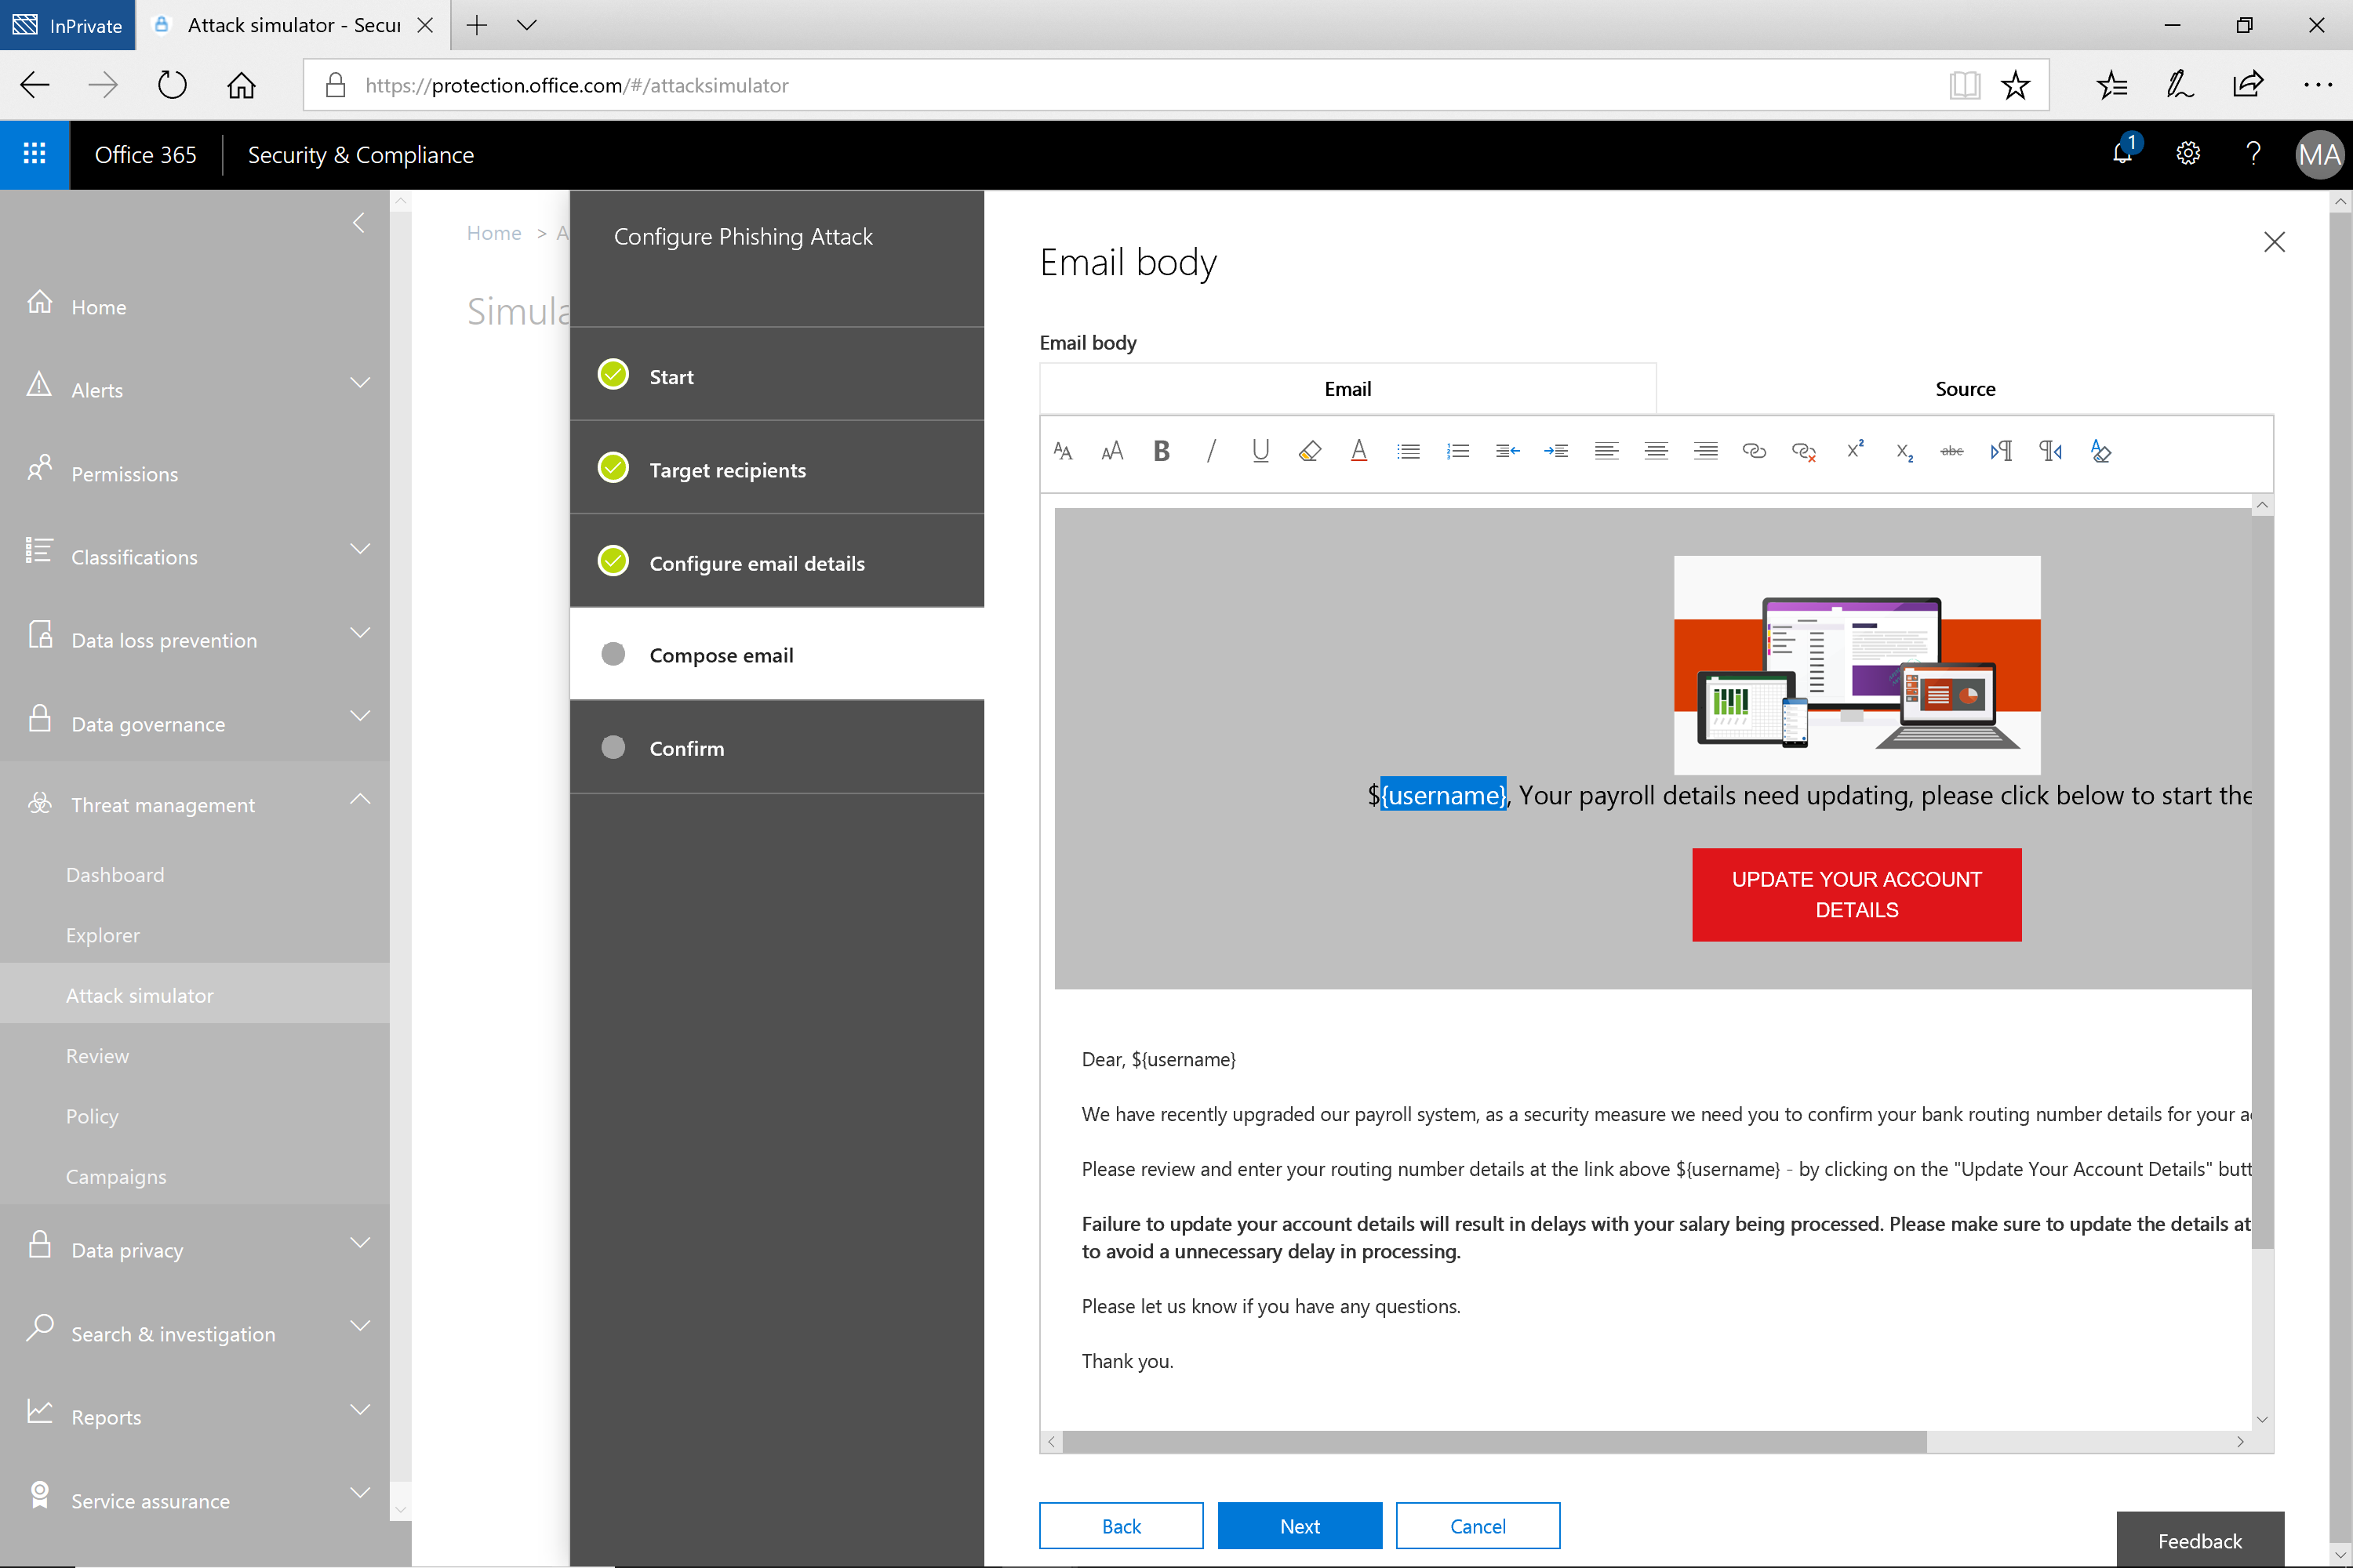
Task: Remove the hyperlink from selection
Action: 1804,453
